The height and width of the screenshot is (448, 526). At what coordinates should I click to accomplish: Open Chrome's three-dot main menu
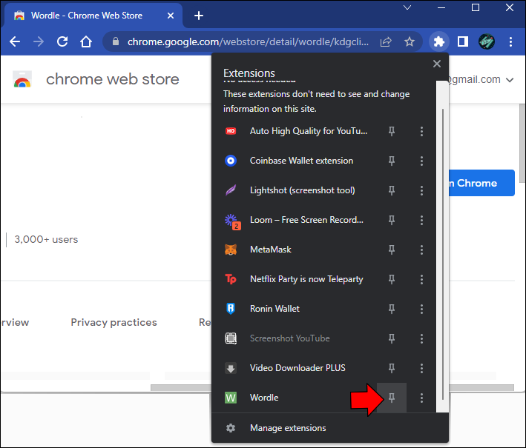tap(510, 41)
